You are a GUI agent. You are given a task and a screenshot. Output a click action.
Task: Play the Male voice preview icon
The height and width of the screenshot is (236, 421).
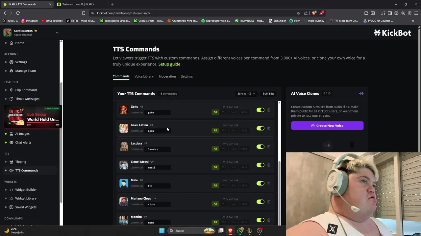pyautogui.click(x=141, y=180)
